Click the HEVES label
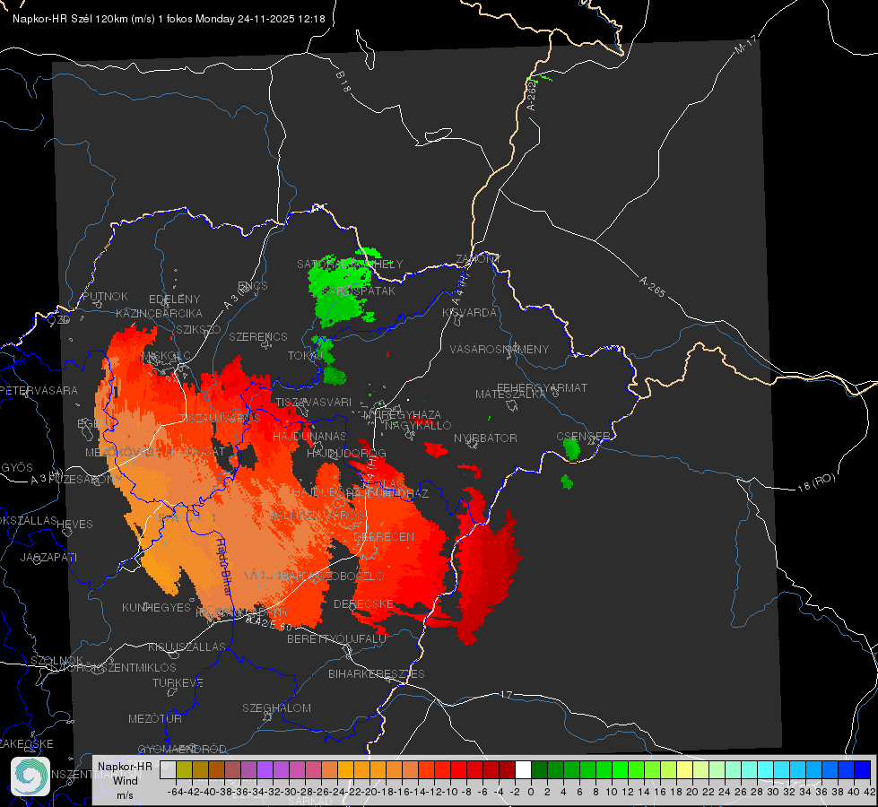The width and height of the screenshot is (878, 807). point(74,525)
